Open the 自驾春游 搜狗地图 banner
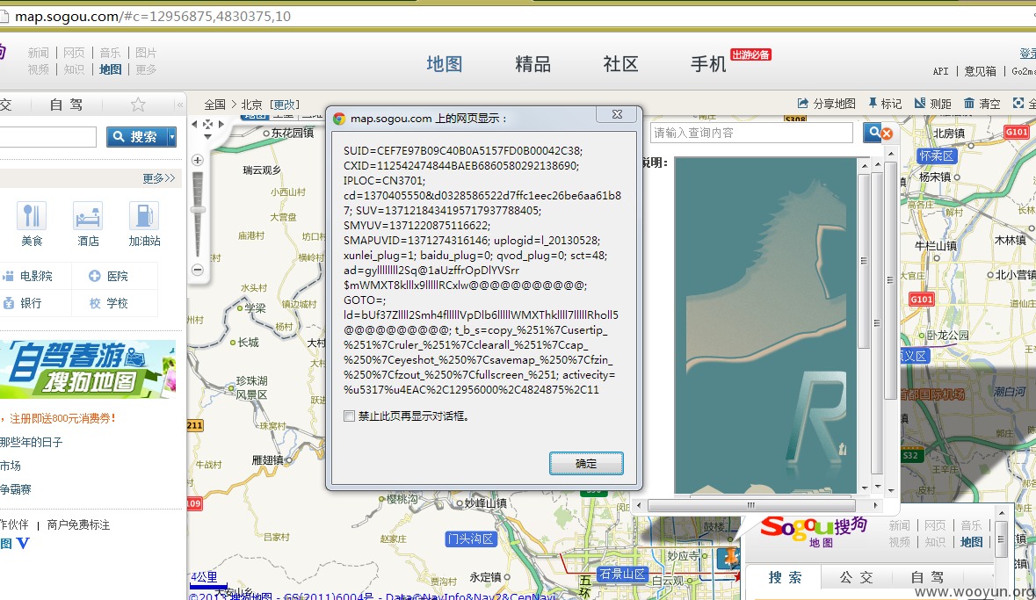The width and height of the screenshot is (1036, 600). click(88, 369)
